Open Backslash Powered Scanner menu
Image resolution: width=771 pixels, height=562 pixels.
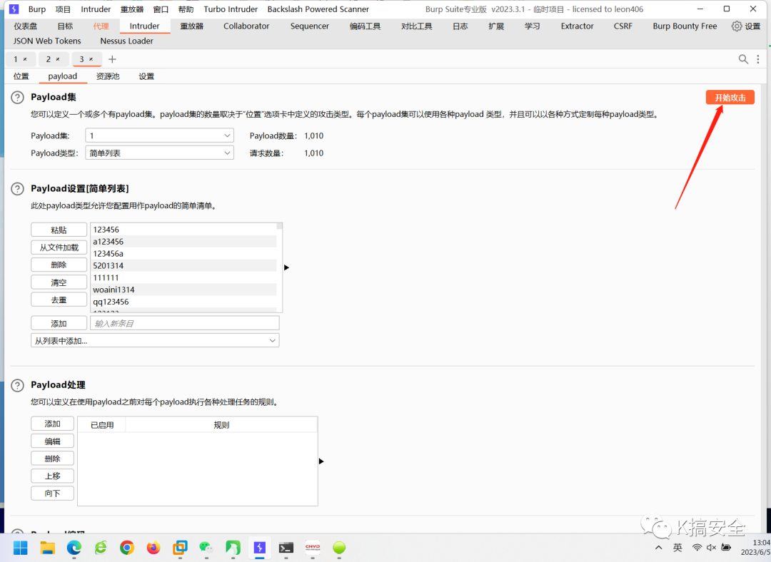tap(318, 9)
